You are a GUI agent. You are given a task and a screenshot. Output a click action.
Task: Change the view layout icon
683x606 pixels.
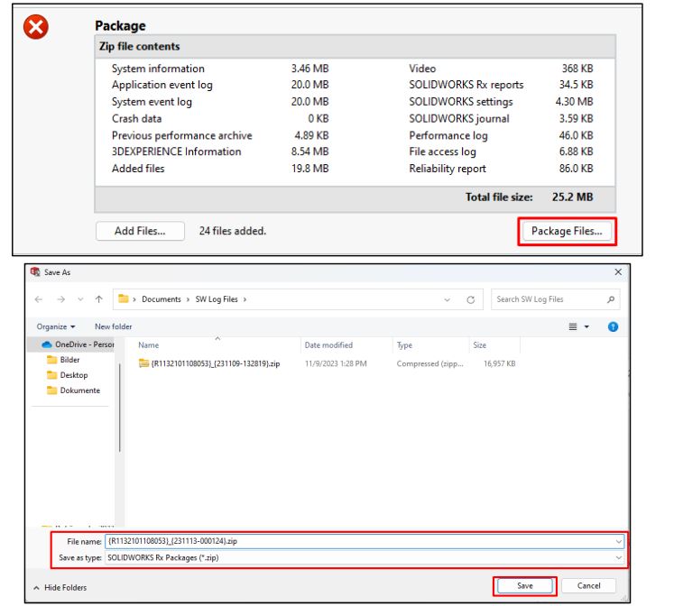[x=574, y=326]
